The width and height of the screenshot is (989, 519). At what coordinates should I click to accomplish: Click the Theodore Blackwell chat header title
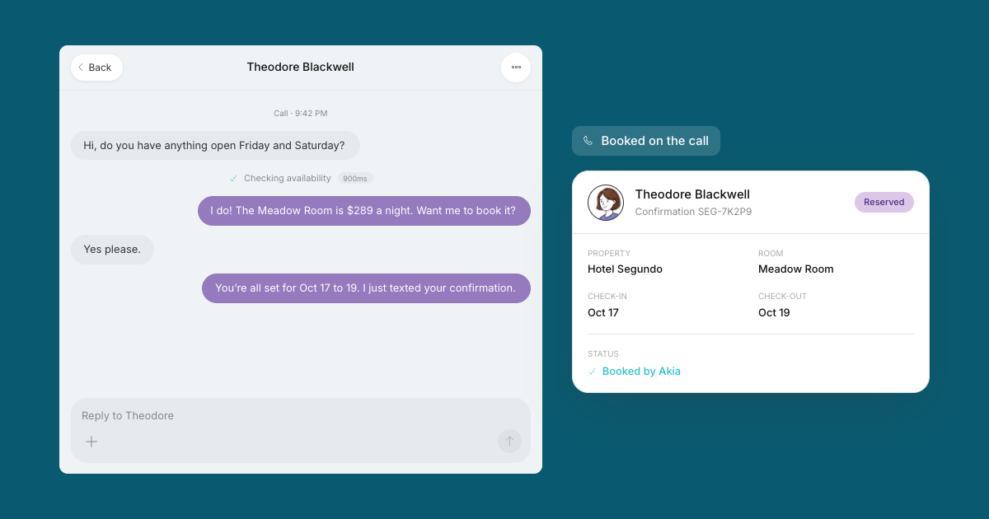301,68
